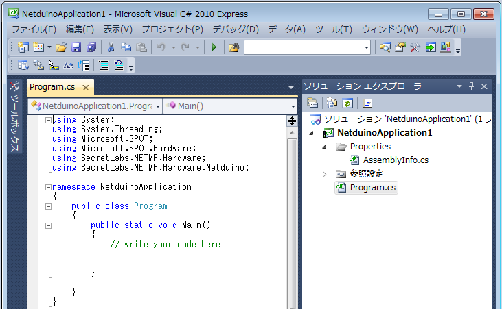Viewport: 502px width, 309px height.
Task: Open the standard toolbar options overflow arrow
Action: pos(458,51)
